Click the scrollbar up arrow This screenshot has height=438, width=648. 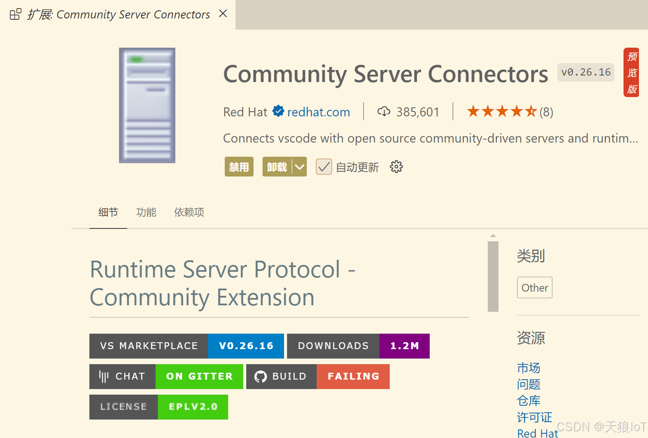(493, 236)
